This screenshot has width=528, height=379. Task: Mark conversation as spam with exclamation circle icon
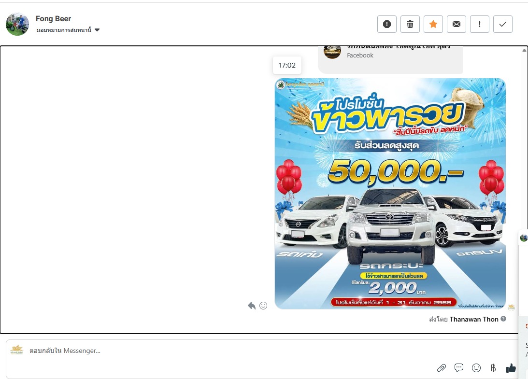[x=387, y=24]
